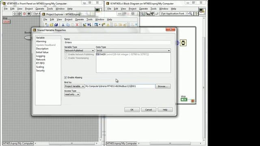Close the Shared Variable Properties dialog
The height and width of the screenshot is (146, 260).
tap(171, 29)
